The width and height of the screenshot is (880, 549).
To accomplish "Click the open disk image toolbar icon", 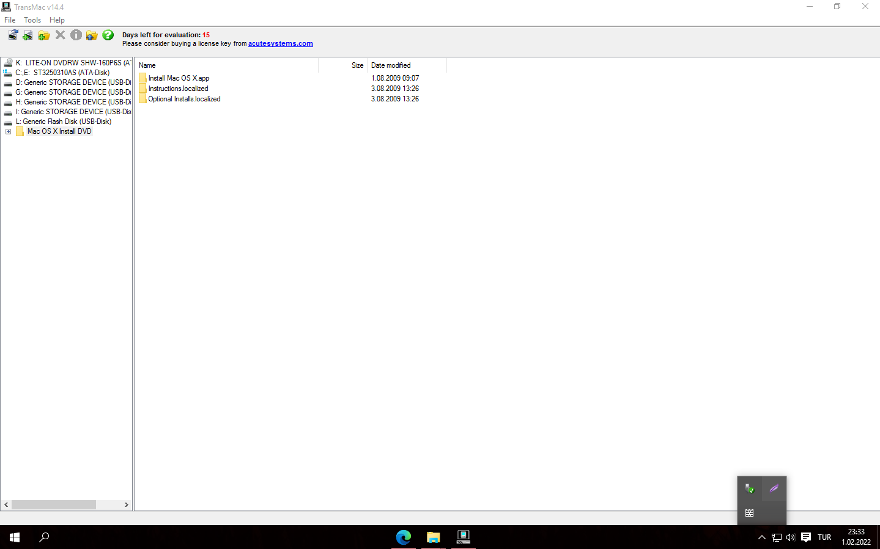I will click(28, 35).
